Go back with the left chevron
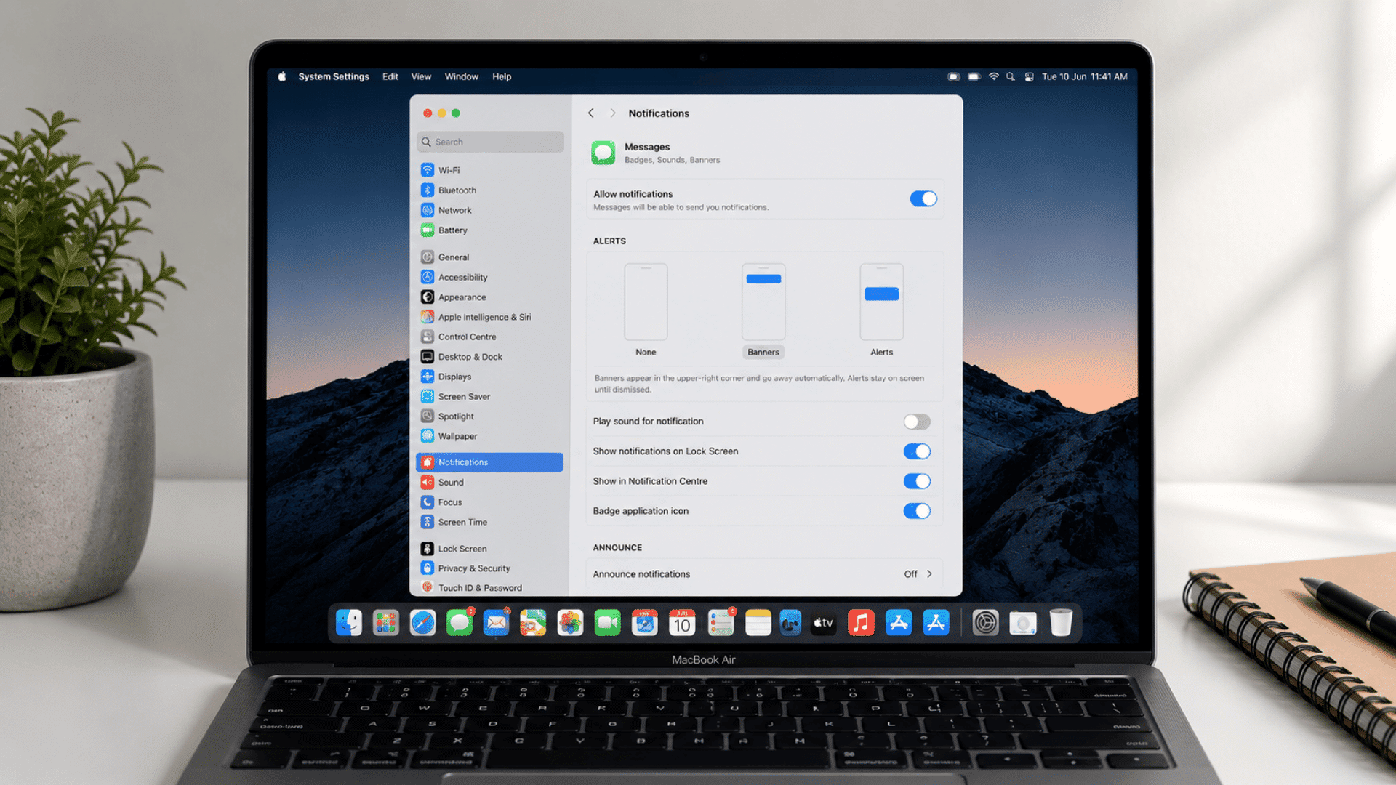Screen dimensions: 1396x785 click(591, 113)
